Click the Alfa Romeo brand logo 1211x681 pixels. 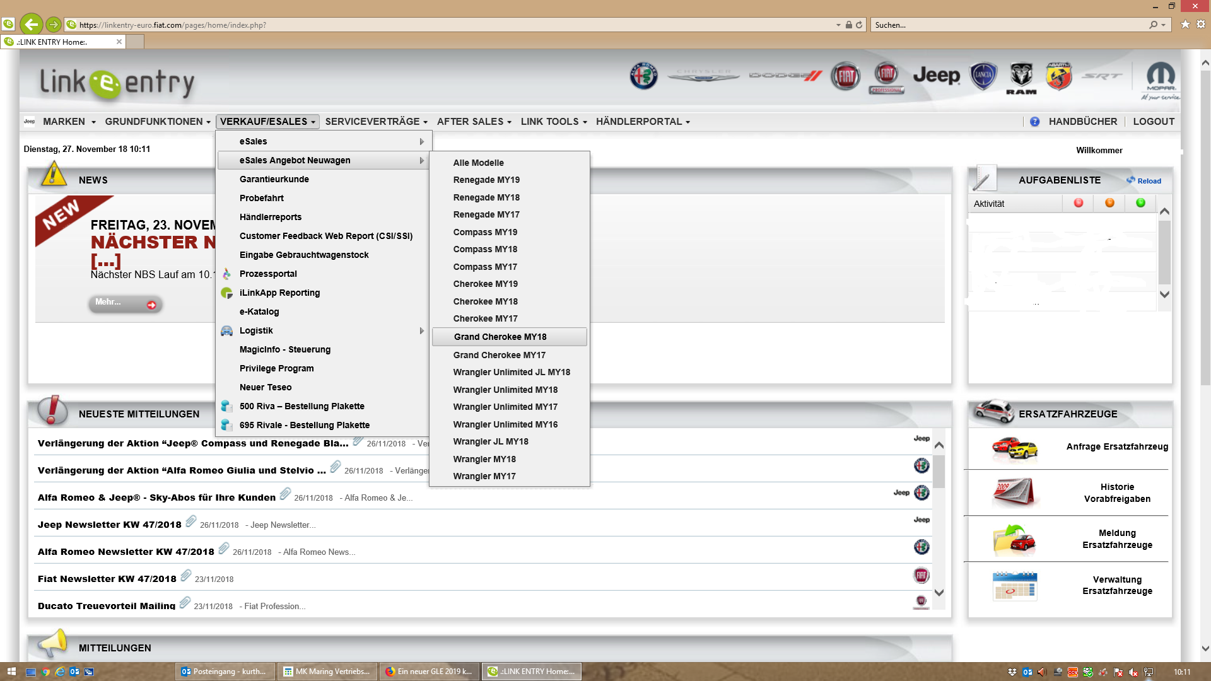pos(643,76)
